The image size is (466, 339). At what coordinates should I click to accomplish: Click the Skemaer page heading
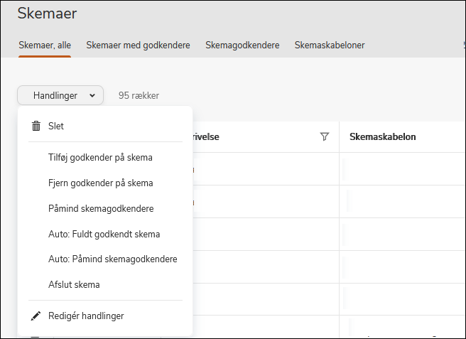(47, 14)
